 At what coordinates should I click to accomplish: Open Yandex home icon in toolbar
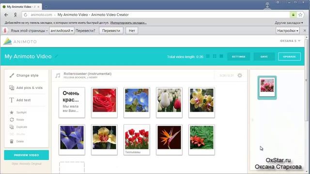click(15, 15)
